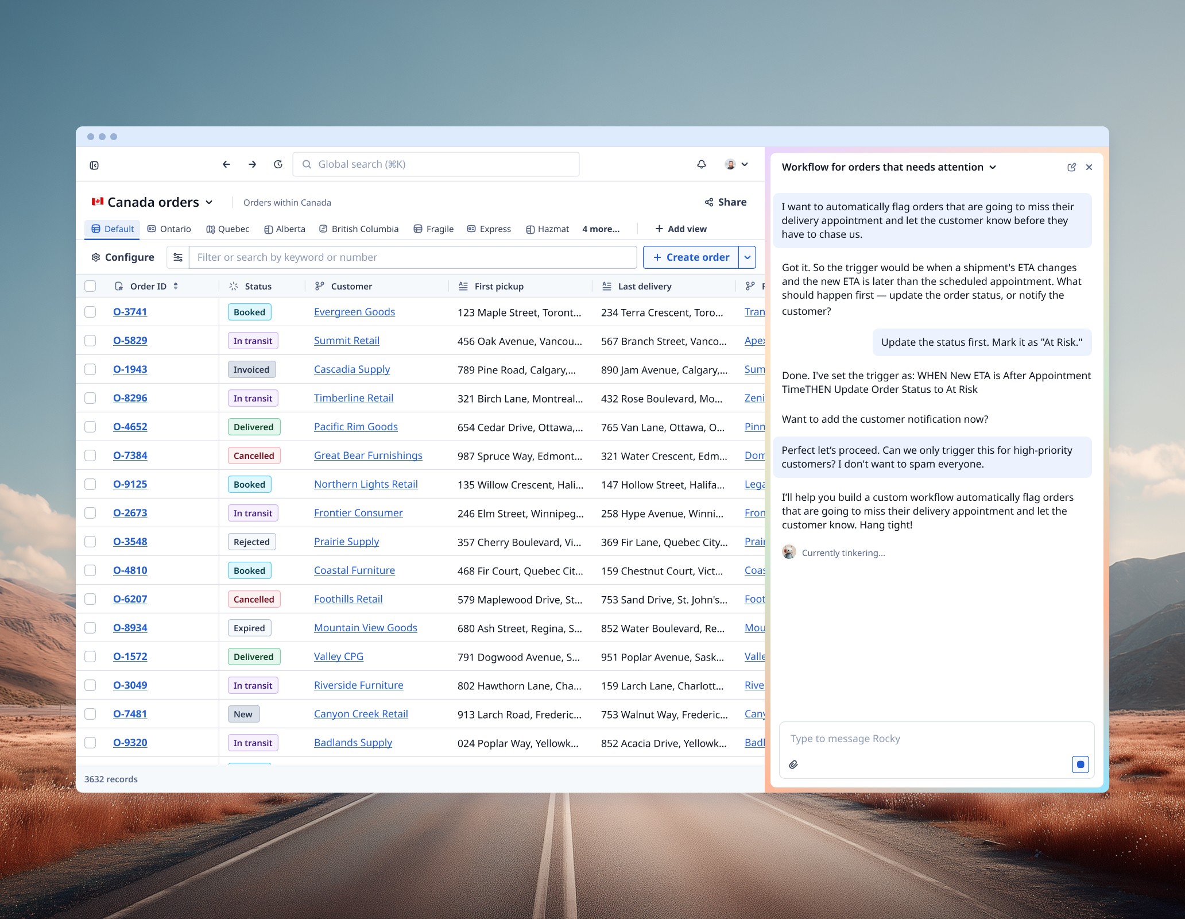Open the notifications bell

(701, 164)
